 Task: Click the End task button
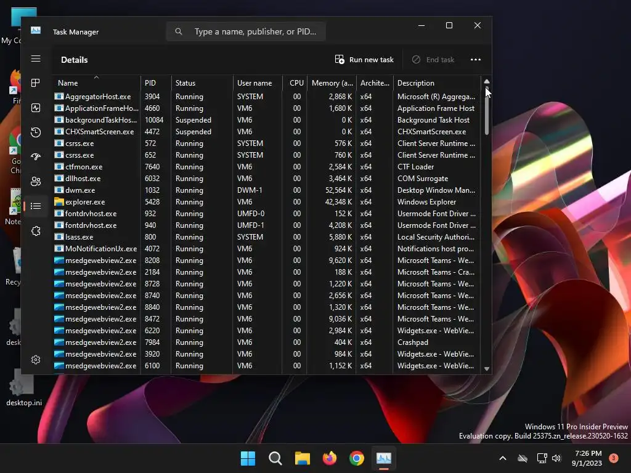tap(433, 60)
